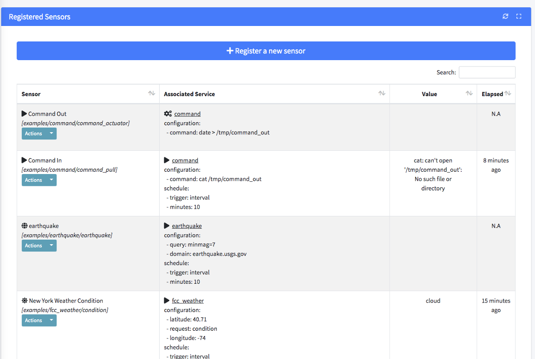The height and width of the screenshot is (359, 535).
Task: Click the play icon beside fcc_weather service
Action: [167, 301]
